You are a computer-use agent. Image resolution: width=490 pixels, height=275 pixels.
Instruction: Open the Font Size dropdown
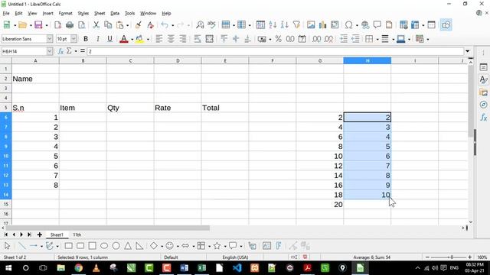point(73,39)
